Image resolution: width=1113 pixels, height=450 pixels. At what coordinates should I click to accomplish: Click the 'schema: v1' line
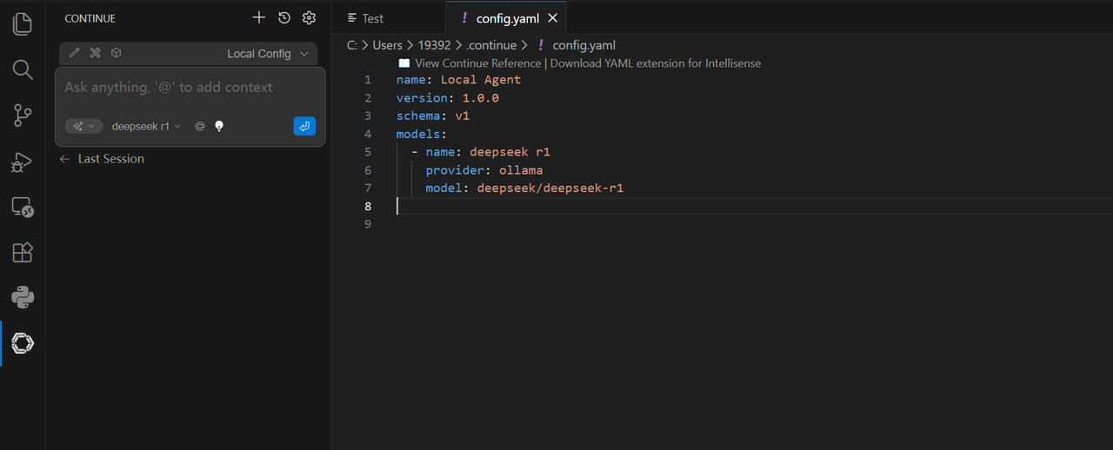[x=433, y=116]
